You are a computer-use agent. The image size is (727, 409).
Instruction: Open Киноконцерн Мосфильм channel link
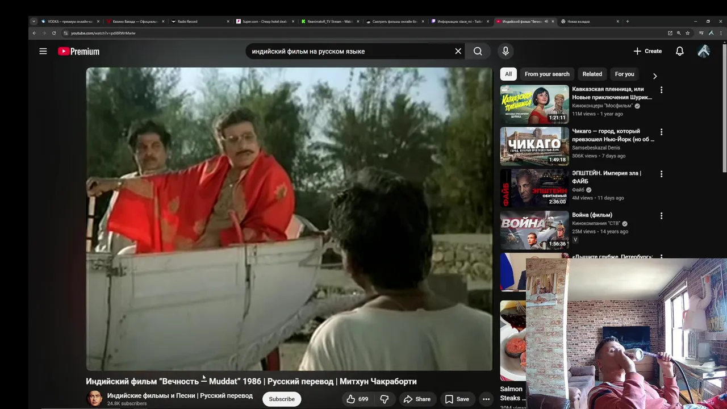point(602,106)
